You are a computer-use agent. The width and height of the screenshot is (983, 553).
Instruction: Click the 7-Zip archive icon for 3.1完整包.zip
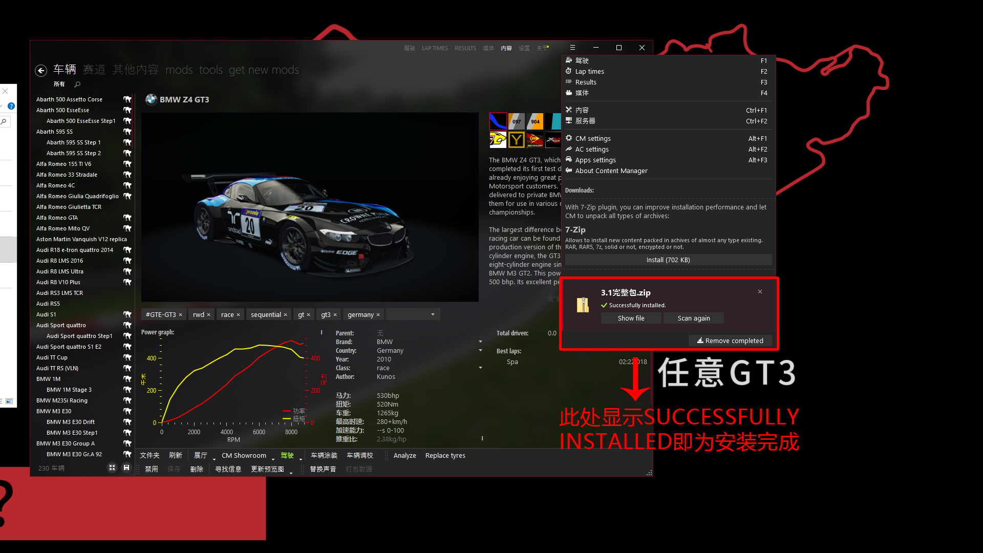583,305
